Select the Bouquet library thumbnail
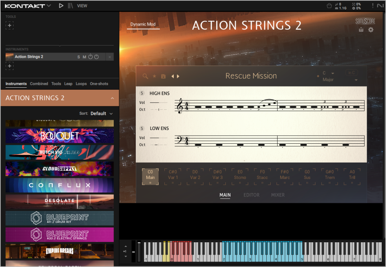 tap(59, 136)
